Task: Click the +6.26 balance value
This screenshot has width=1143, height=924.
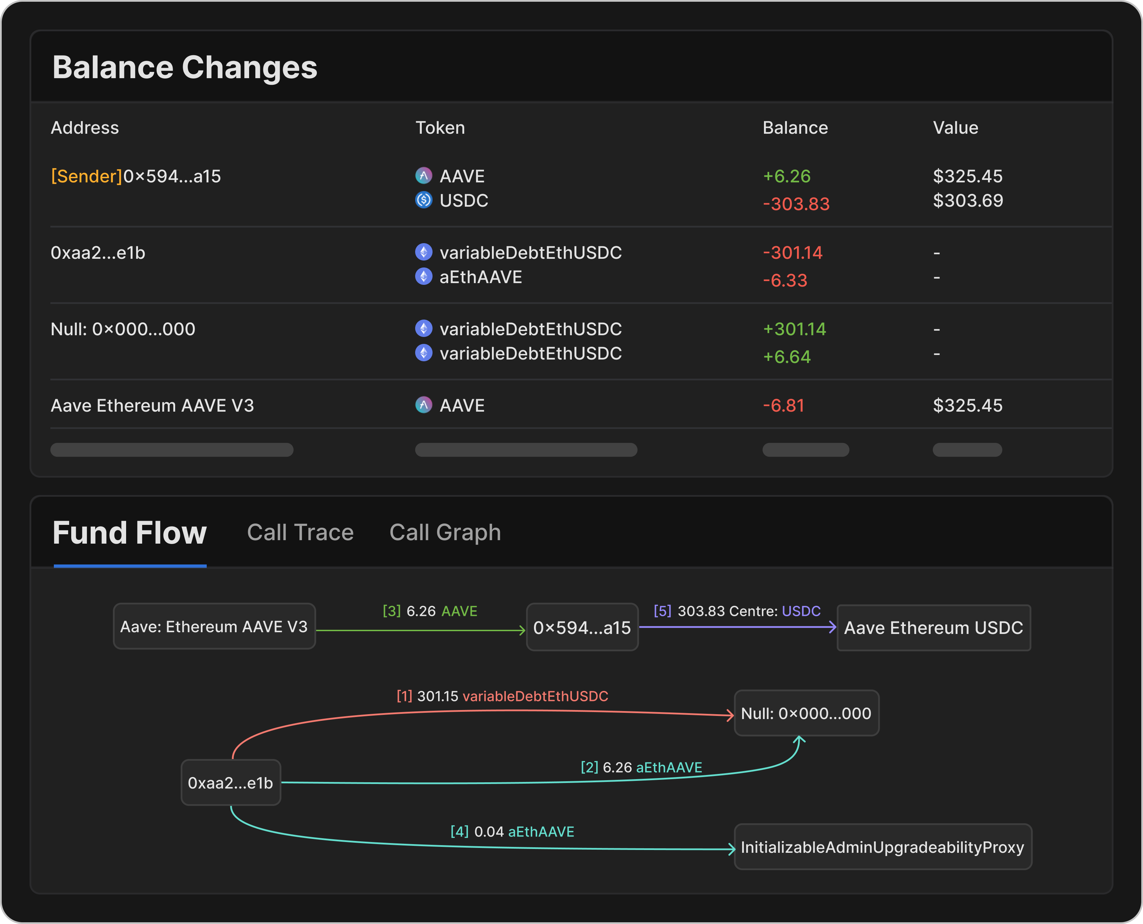Action: click(787, 176)
